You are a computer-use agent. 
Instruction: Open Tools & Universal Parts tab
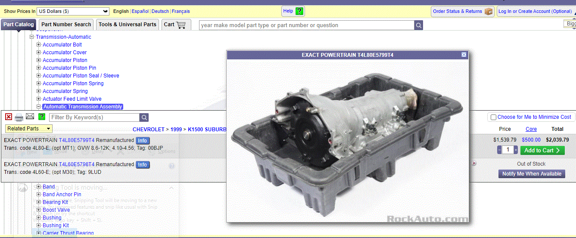tap(128, 25)
